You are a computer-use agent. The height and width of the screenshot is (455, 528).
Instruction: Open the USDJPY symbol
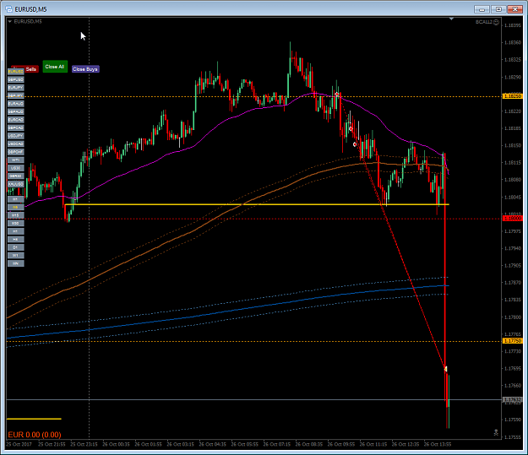tap(16, 136)
